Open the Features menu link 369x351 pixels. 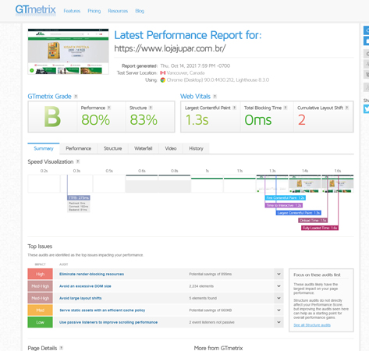click(72, 11)
